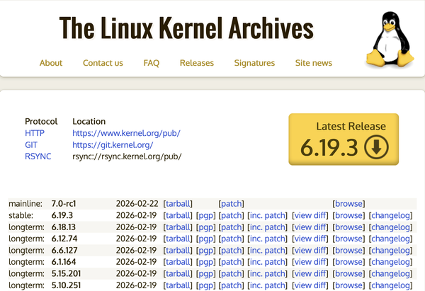Click The Linux Kernel Archives title
425x291 pixels.
(186, 28)
